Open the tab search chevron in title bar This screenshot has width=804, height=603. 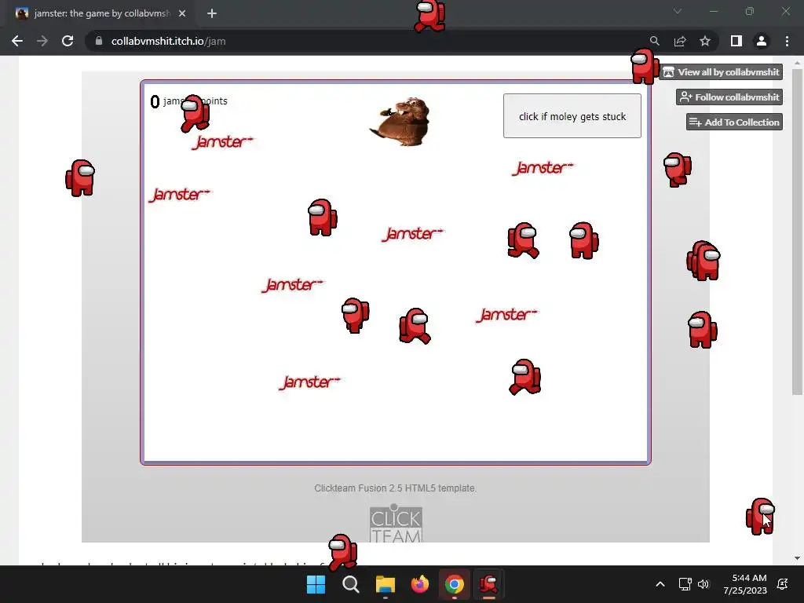[678, 11]
